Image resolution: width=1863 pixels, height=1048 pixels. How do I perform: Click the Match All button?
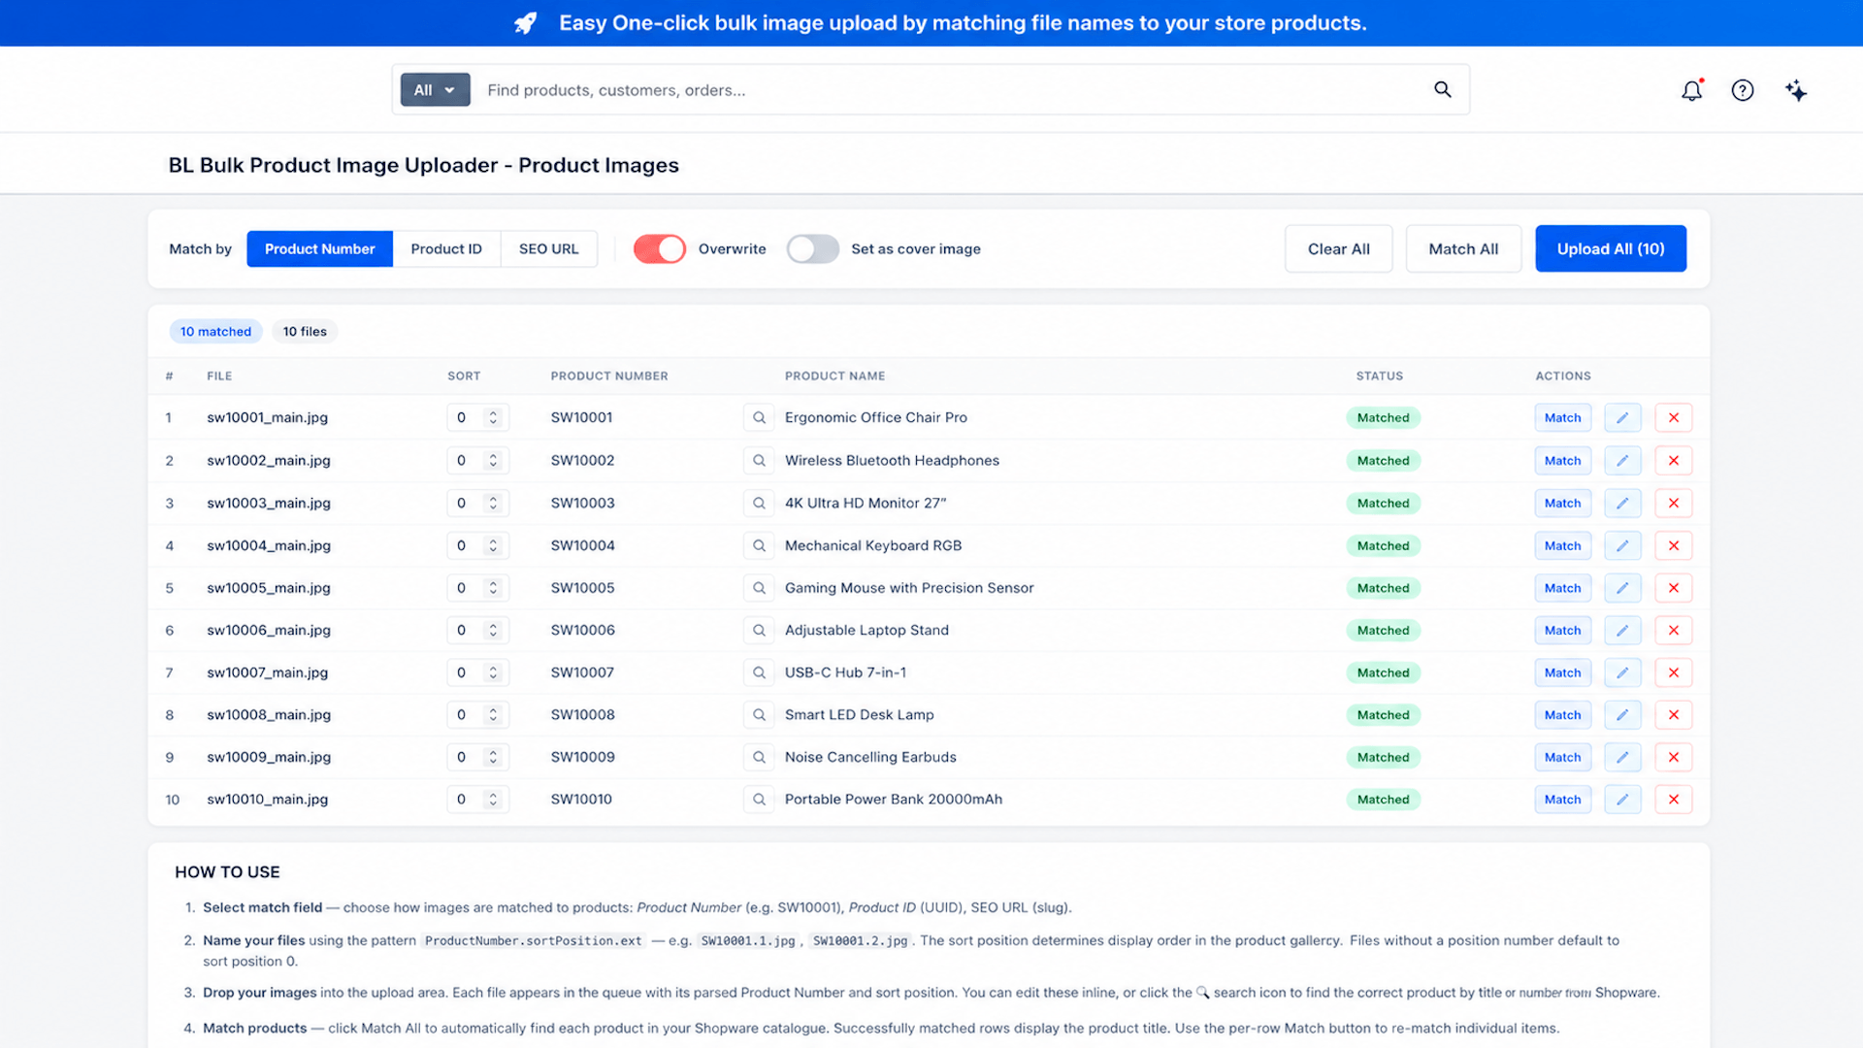point(1463,249)
